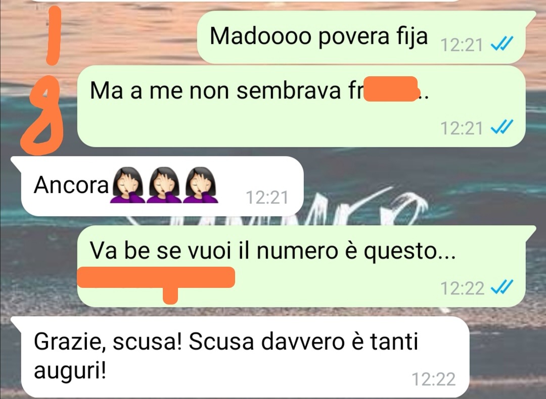
Task: Tap the last facepalm emoji
Action: coord(200,185)
